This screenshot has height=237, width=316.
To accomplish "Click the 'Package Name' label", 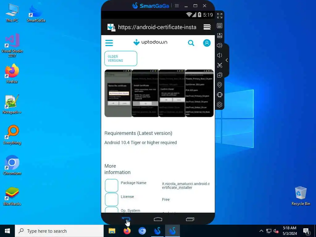I will click(133, 183).
